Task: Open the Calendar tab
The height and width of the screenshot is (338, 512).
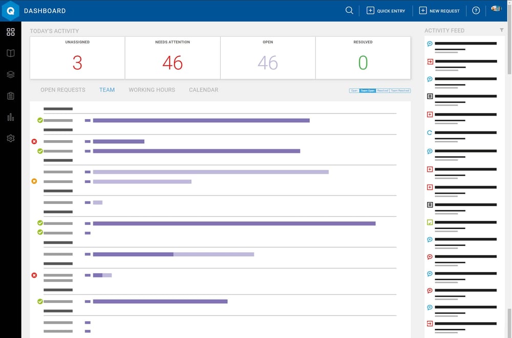Action: (x=203, y=89)
